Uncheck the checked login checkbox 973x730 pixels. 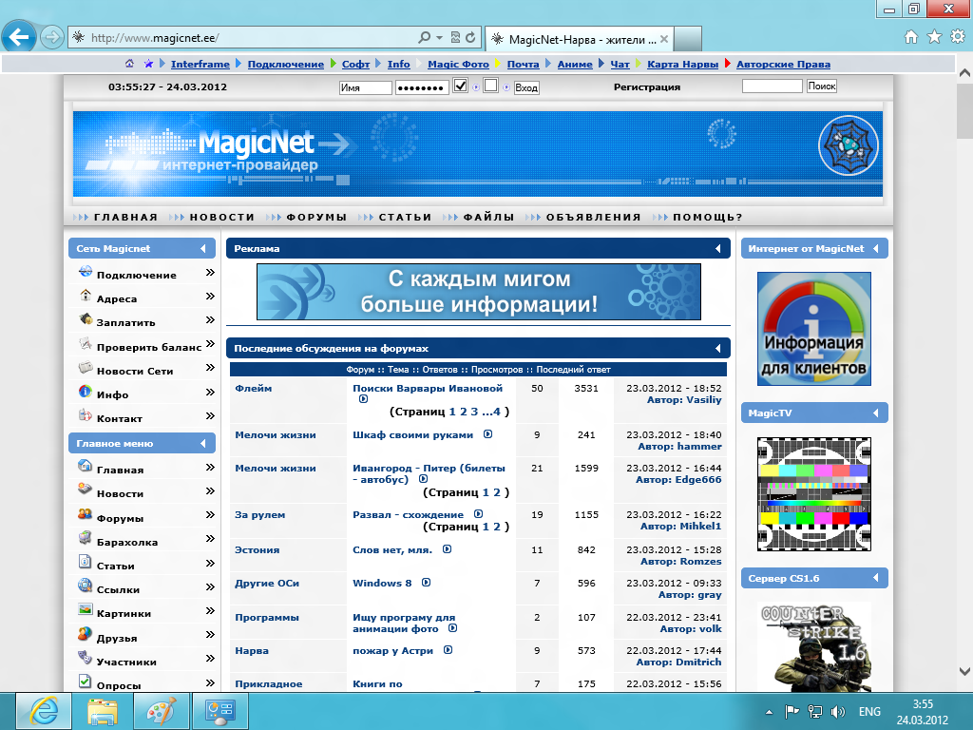pyautogui.click(x=461, y=86)
